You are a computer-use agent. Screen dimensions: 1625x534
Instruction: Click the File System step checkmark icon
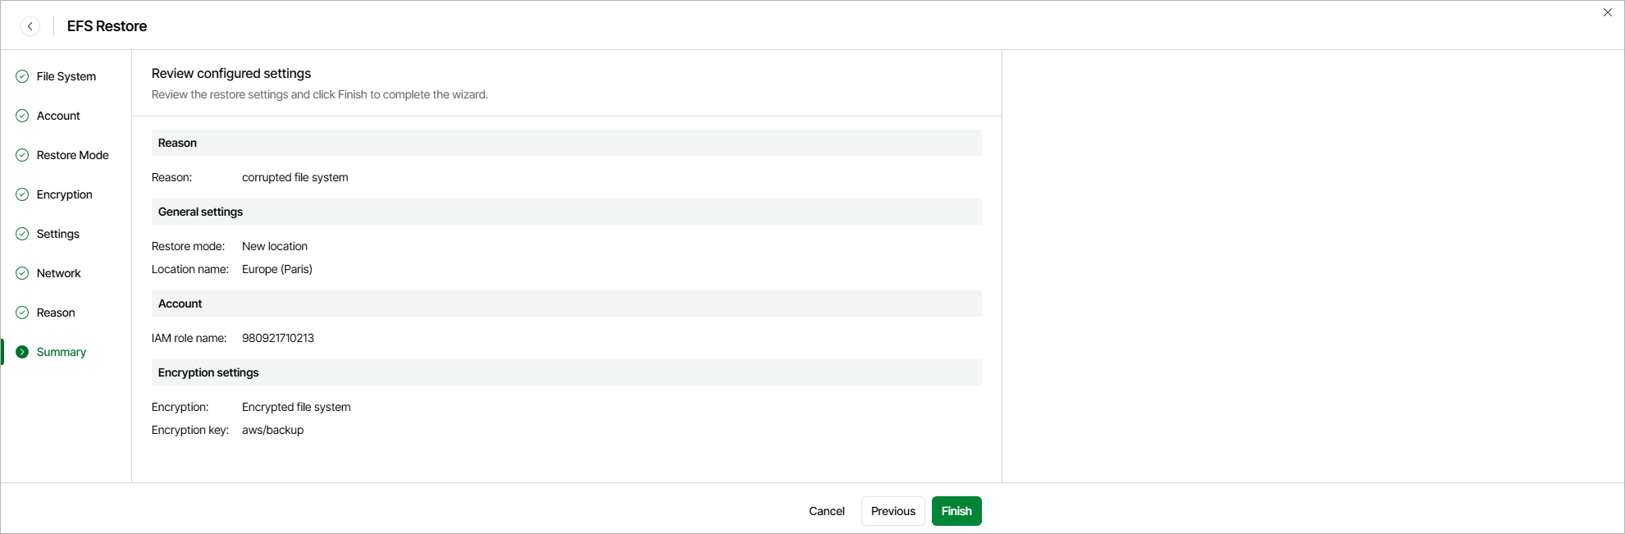tap(22, 76)
